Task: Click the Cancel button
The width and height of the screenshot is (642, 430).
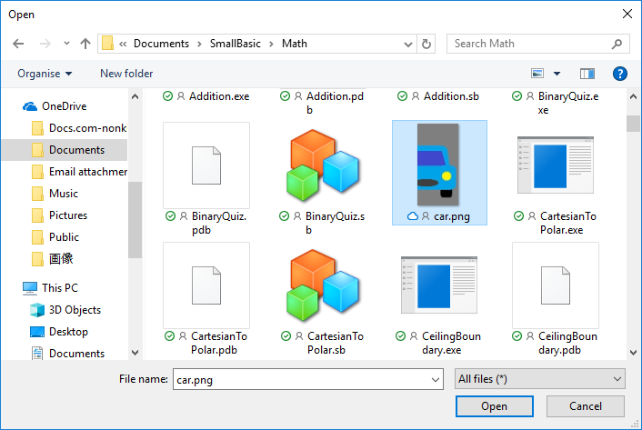Action: (585, 406)
